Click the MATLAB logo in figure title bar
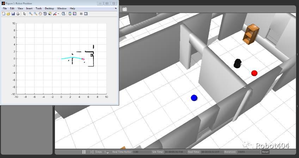 click(3, 3)
